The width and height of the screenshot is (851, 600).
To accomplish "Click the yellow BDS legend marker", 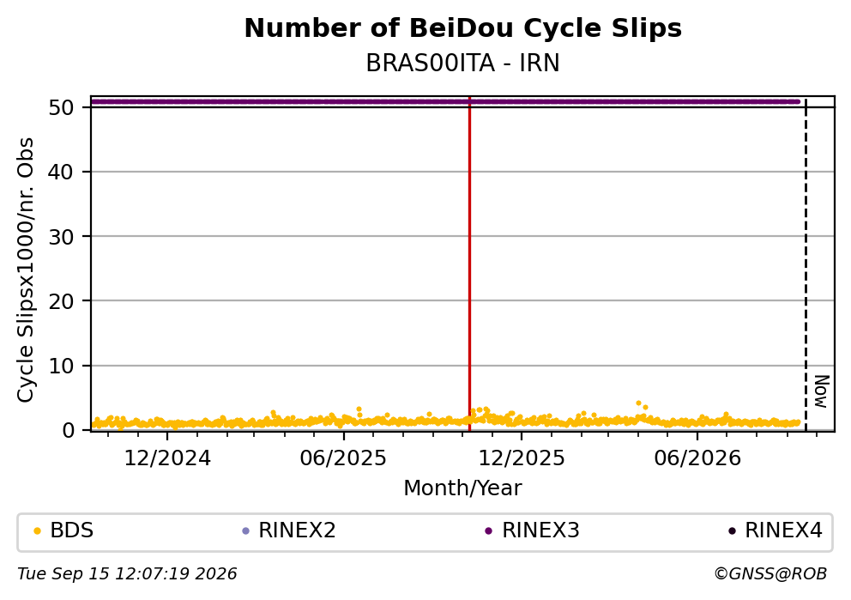I will [x=37, y=531].
